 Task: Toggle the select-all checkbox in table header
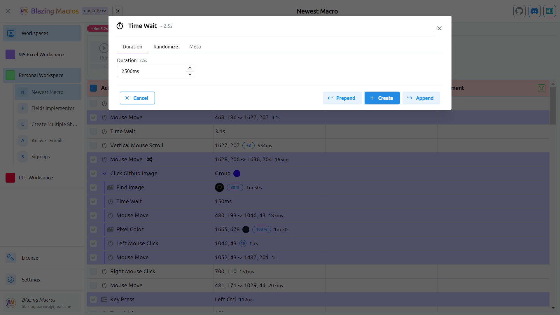tap(93, 88)
